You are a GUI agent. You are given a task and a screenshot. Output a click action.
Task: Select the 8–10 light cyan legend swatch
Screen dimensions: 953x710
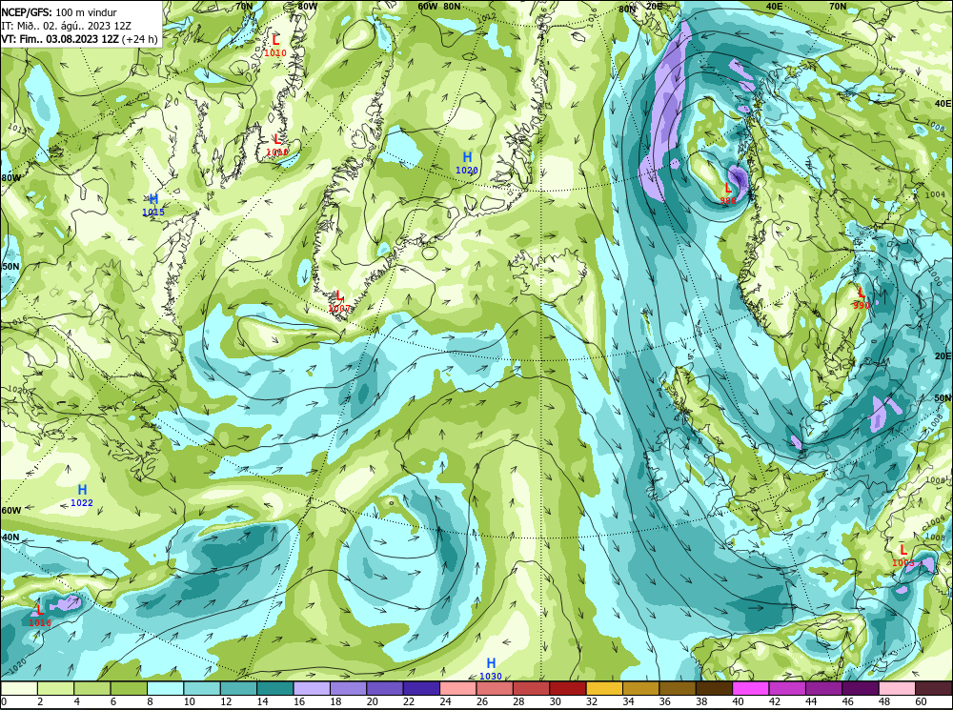point(165,688)
